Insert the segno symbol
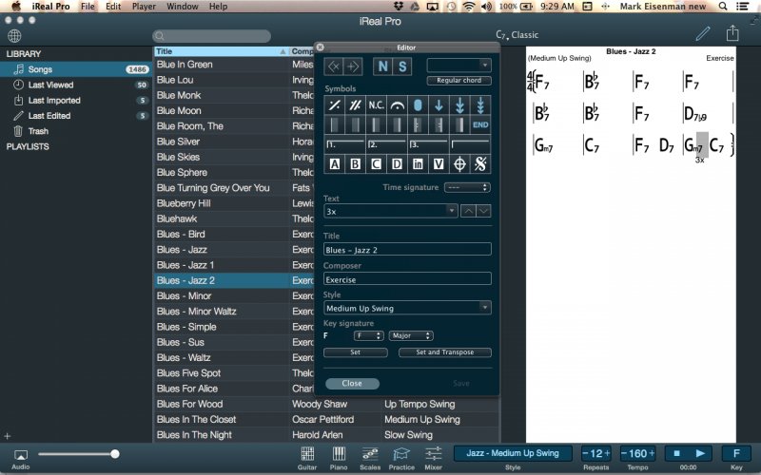Image resolution: width=761 pixels, height=475 pixels. (480, 163)
